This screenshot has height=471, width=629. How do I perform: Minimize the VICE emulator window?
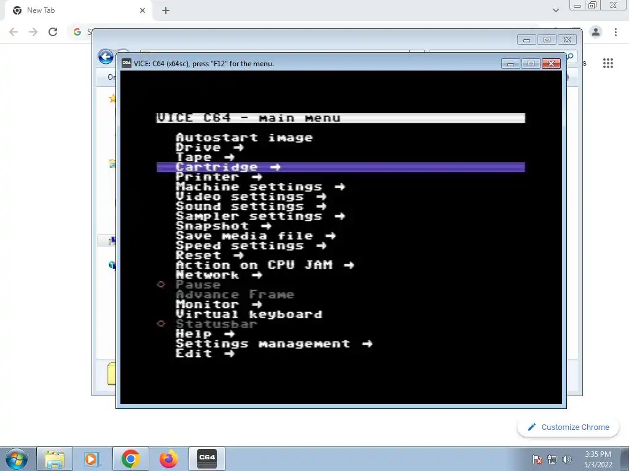click(510, 63)
